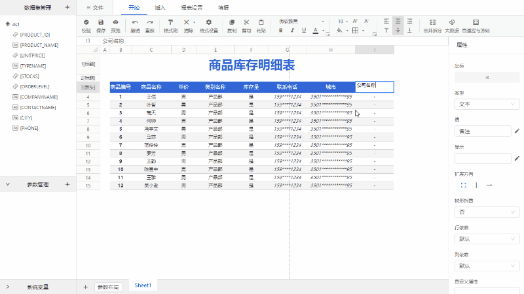This screenshot has height=294, width=524.
Task: Edit display with pencil icon beside 显示
Action: point(517,158)
